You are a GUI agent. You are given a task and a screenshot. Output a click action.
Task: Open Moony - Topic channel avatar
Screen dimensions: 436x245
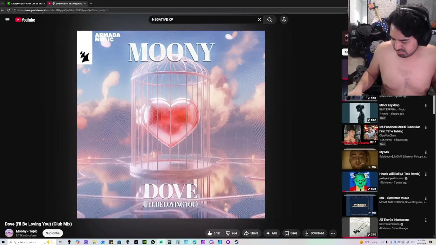coord(9,233)
